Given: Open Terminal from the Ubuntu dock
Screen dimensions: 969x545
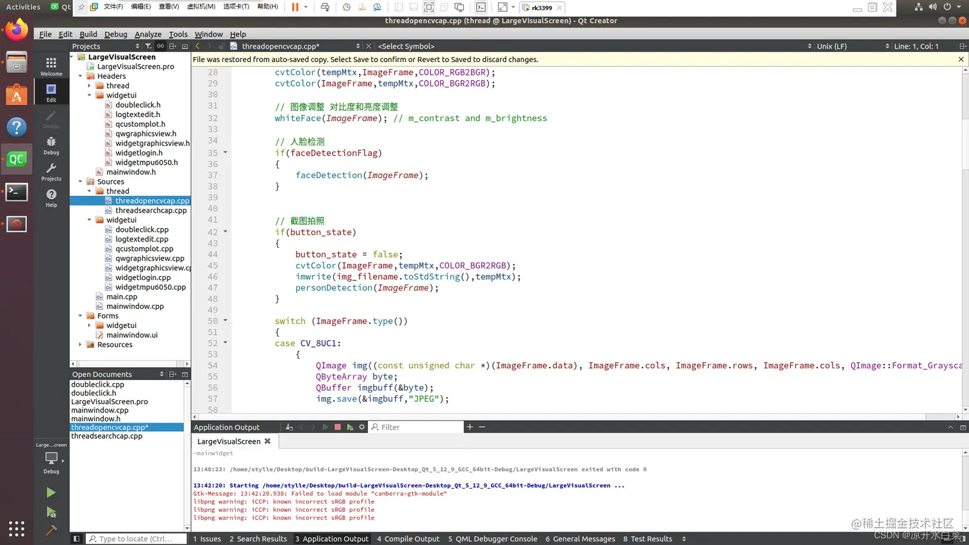Looking at the screenshot, I should (x=17, y=191).
